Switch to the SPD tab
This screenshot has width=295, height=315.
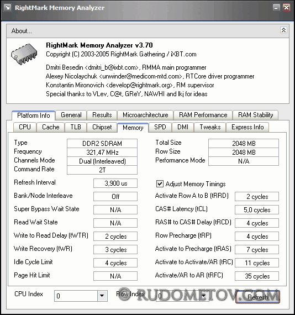[x=160, y=127]
